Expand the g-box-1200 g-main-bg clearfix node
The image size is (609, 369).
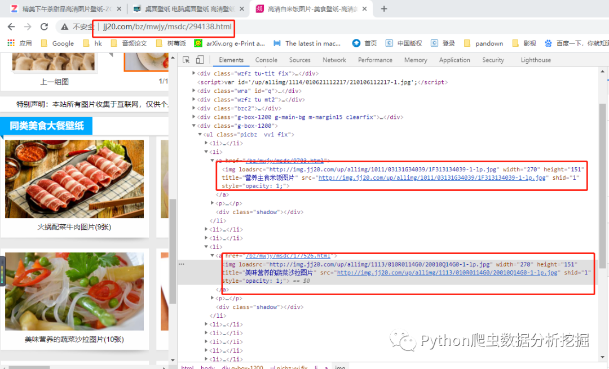193,117
